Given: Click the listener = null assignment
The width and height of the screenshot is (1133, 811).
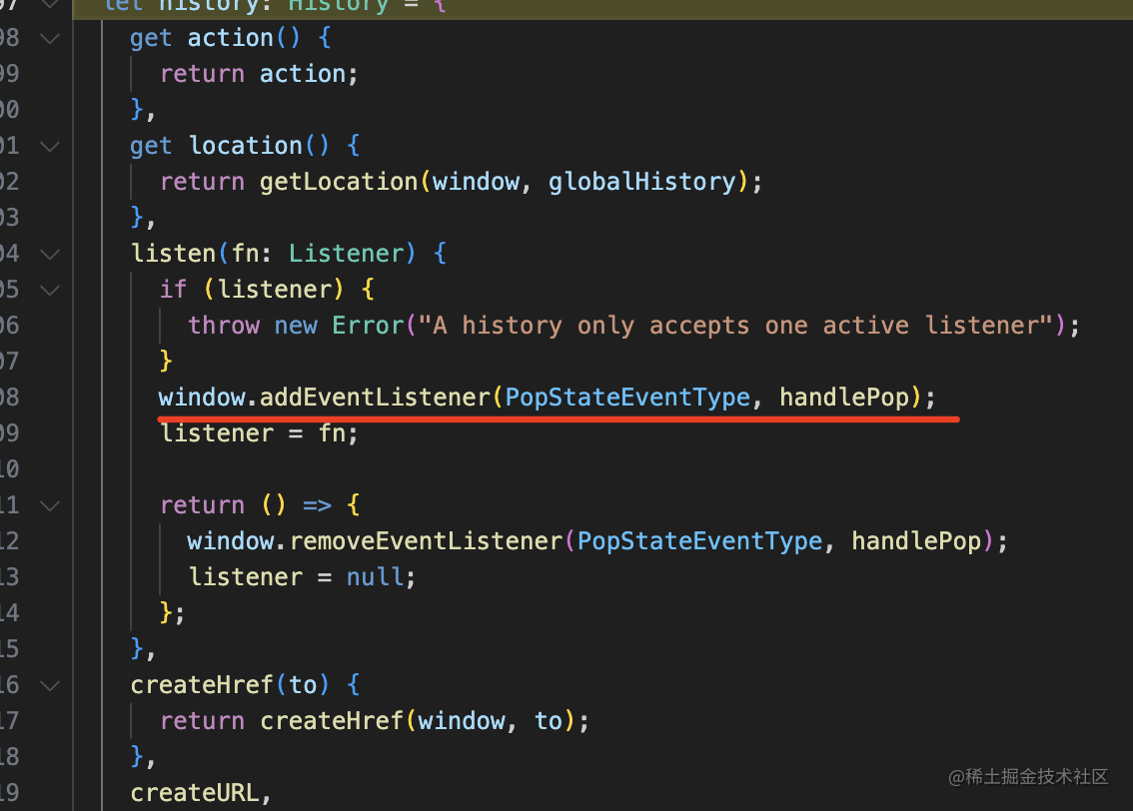Looking at the screenshot, I should 300,576.
